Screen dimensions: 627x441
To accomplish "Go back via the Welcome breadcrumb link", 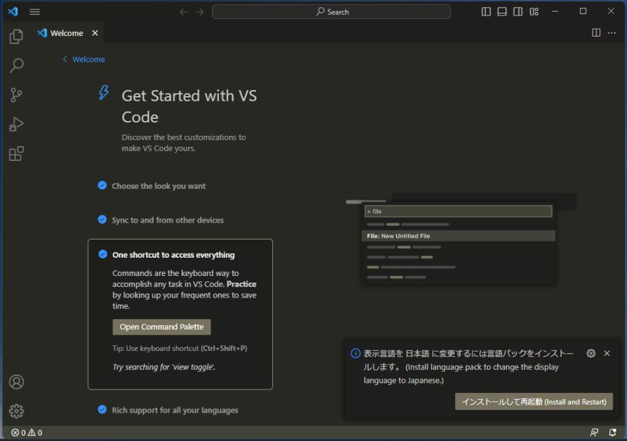I will 83,60.
